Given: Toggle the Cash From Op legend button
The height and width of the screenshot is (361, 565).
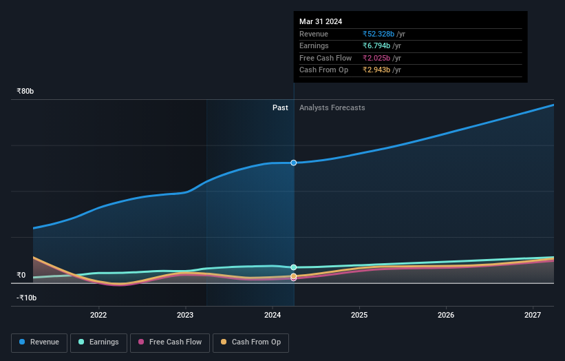Looking at the screenshot, I should (x=250, y=342).
